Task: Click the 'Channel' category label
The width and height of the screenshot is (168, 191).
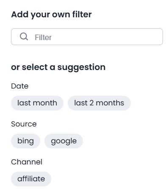Action: [27, 162]
